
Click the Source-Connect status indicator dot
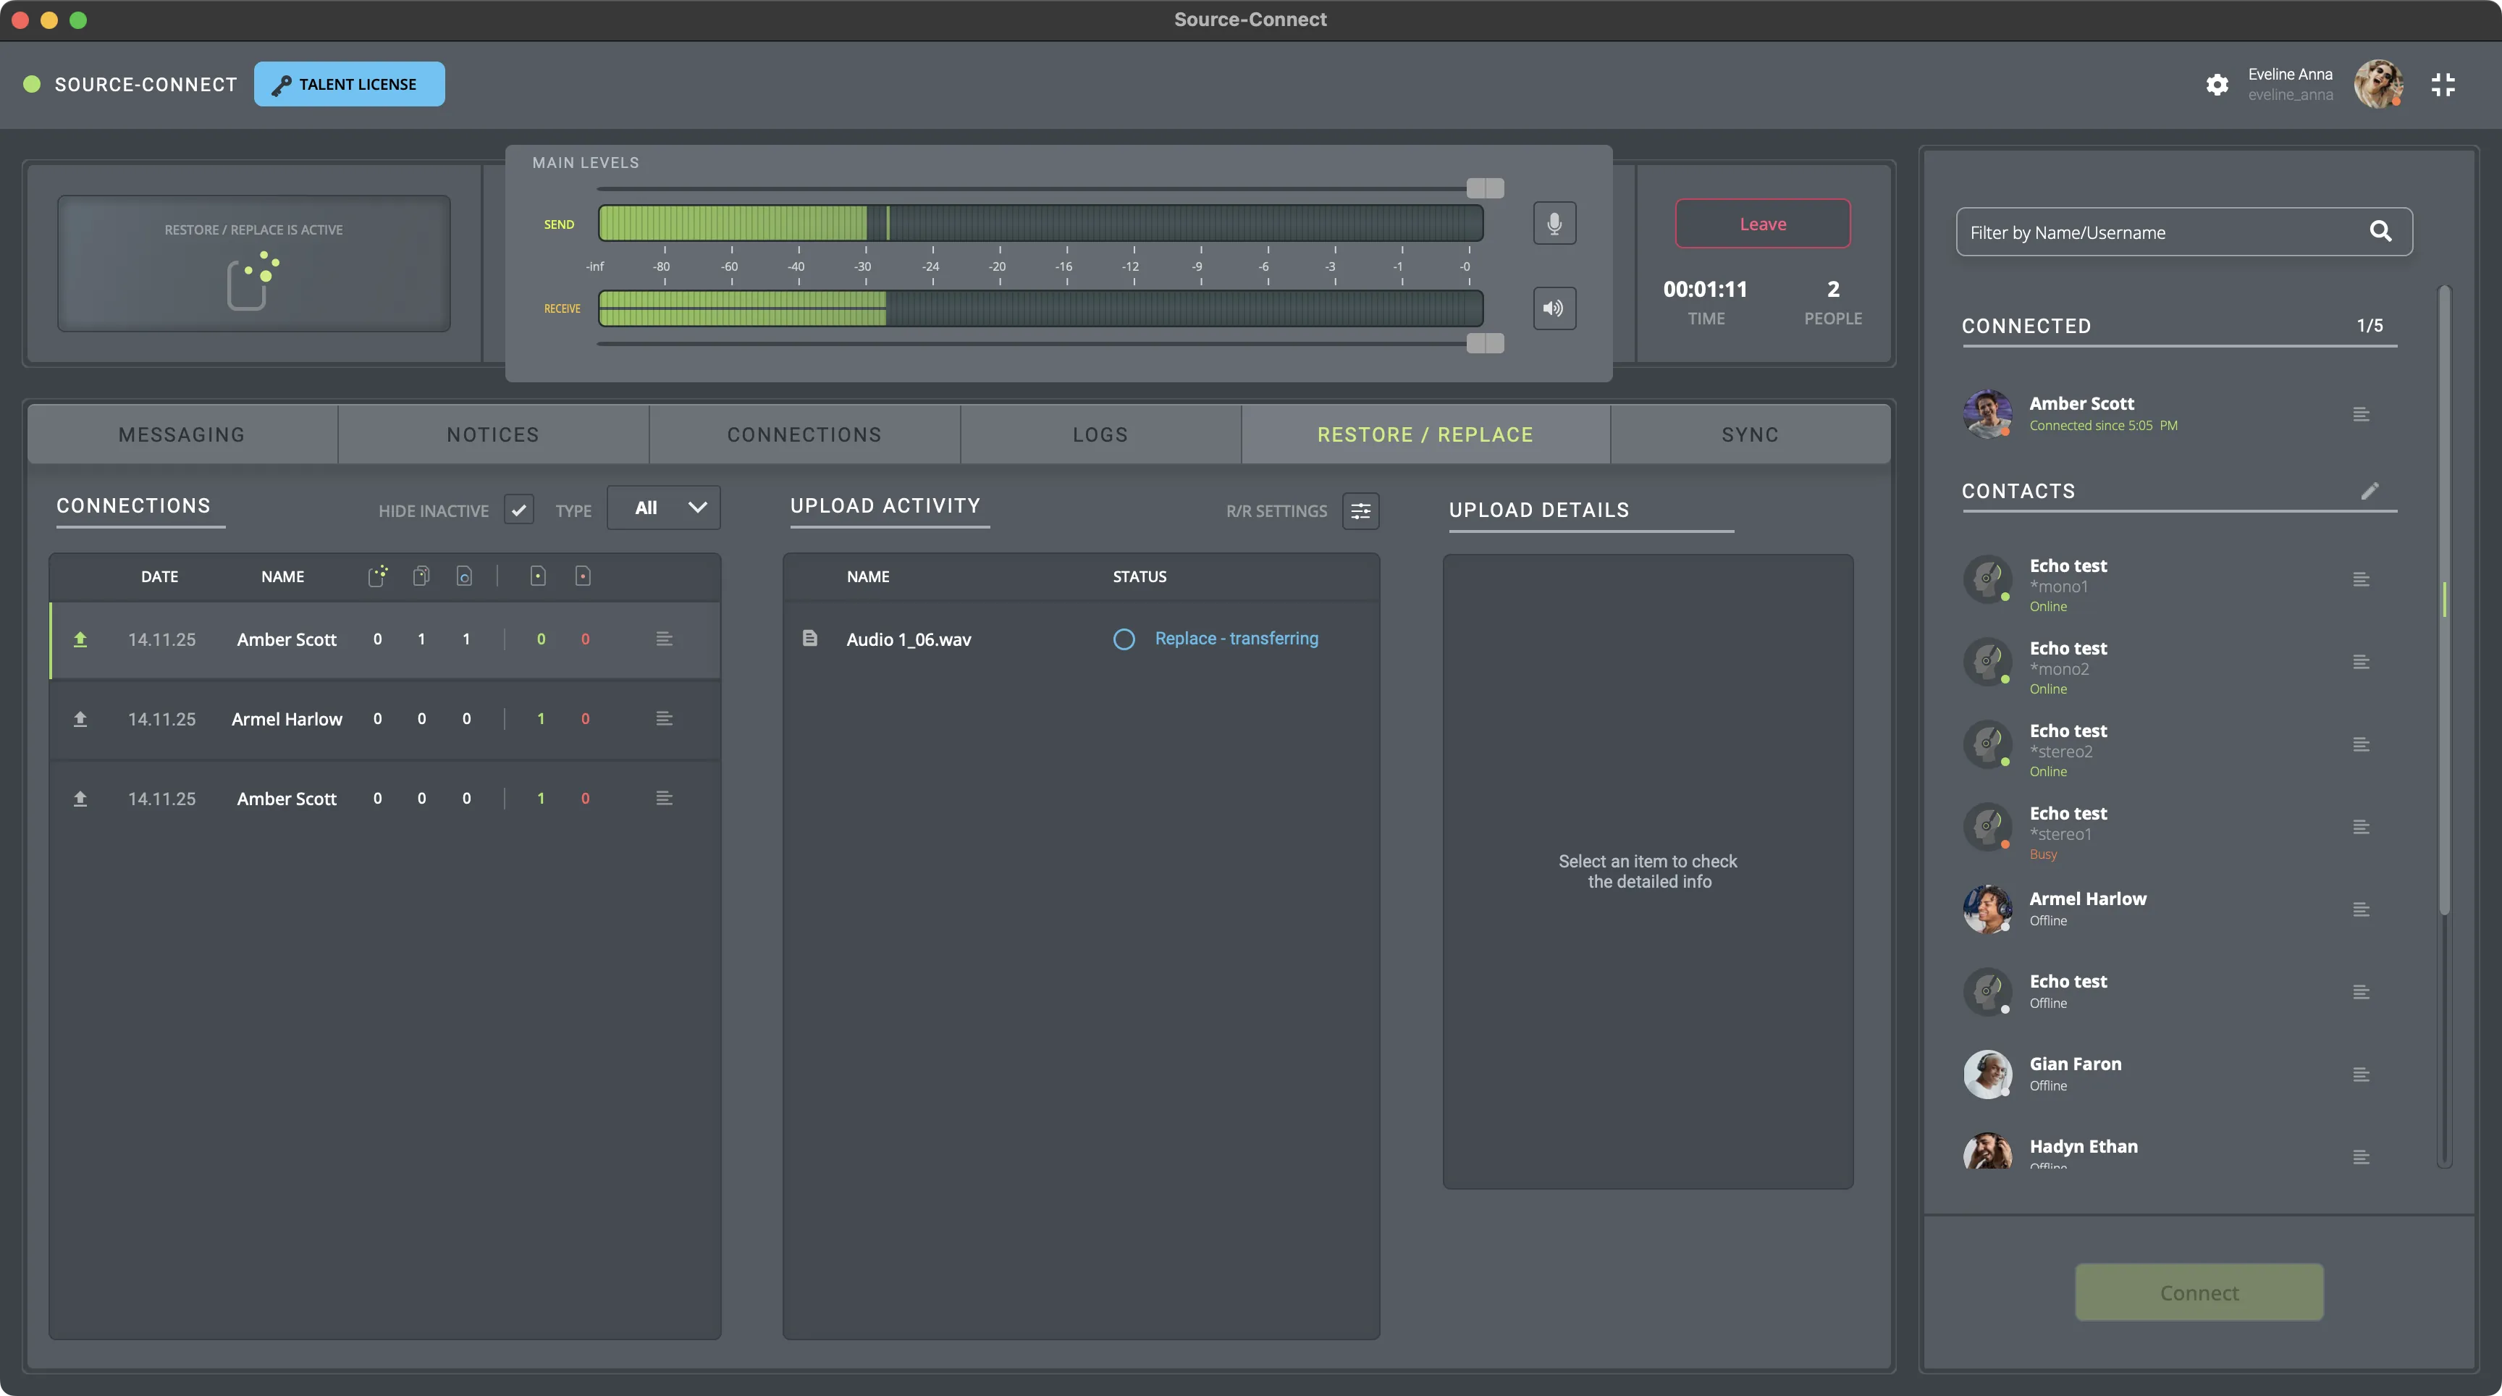pyautogui.click(x=32, y=85)
